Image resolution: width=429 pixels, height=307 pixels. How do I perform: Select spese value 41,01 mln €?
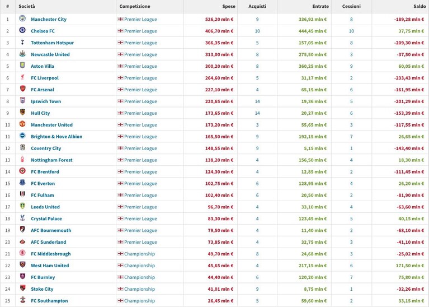tap(220, 289)
